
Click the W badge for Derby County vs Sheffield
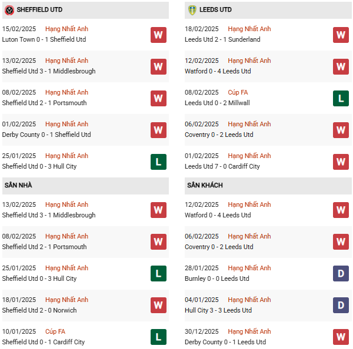[x=158, y=130]
